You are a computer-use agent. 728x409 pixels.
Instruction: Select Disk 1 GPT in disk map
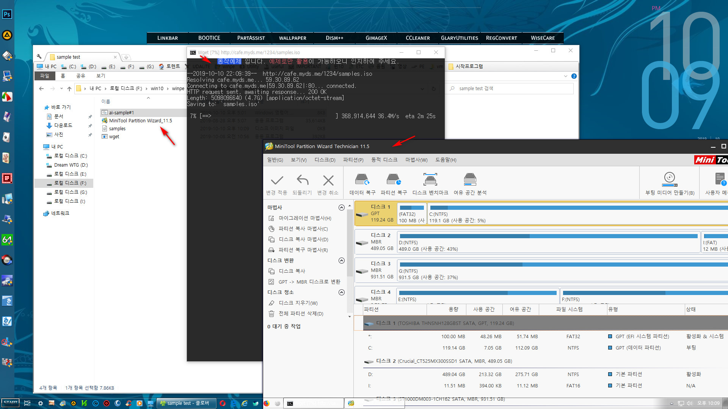pos(375,214)
